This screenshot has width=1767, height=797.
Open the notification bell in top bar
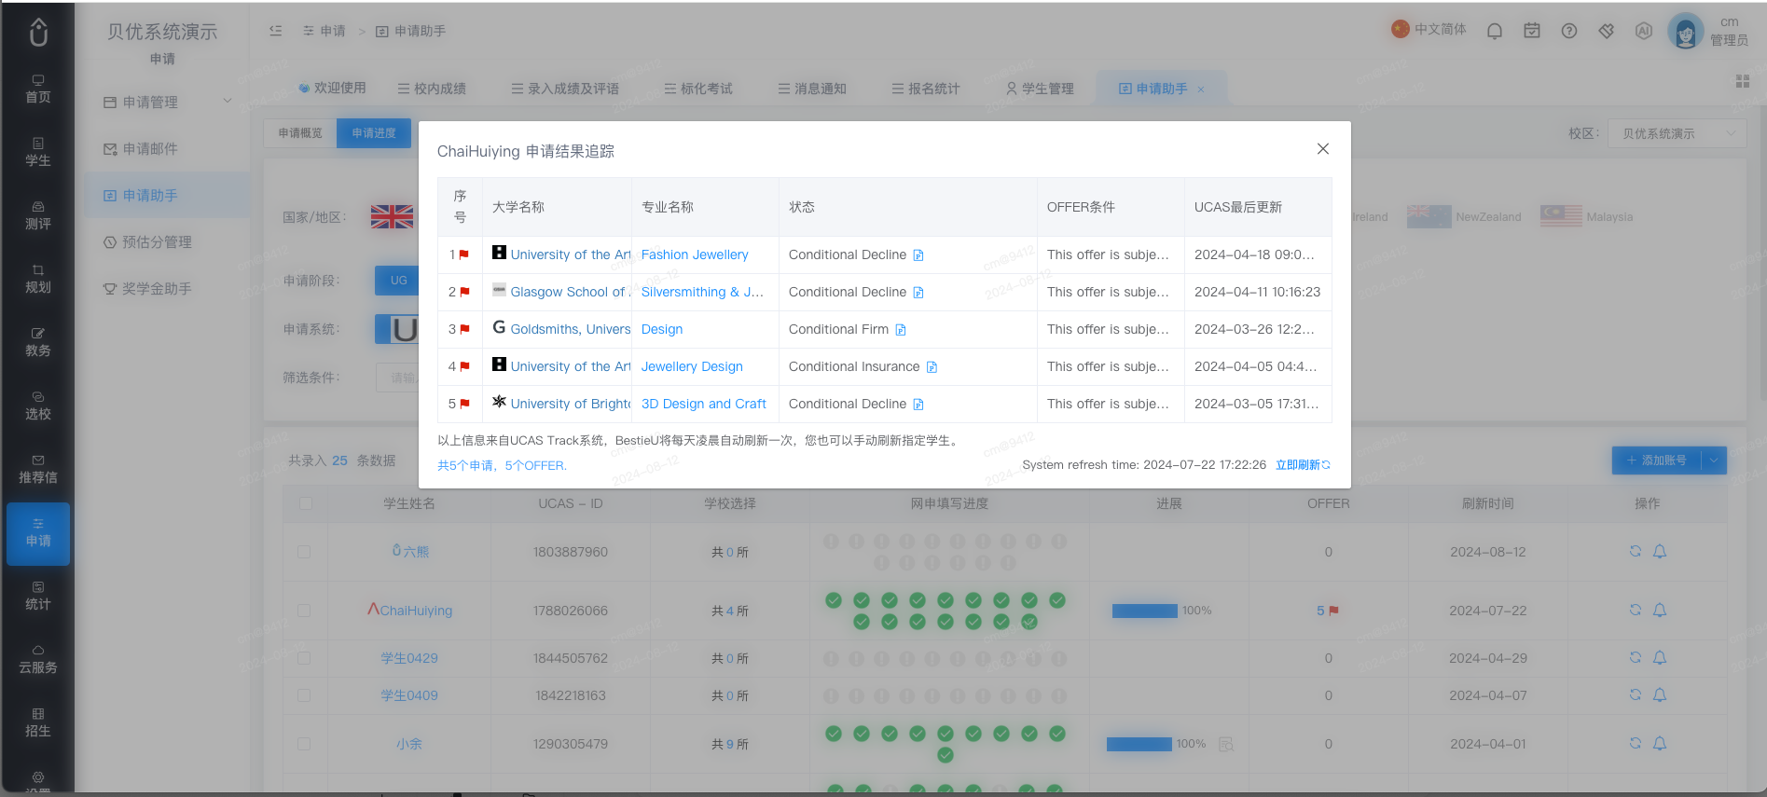click(1495, 31)
